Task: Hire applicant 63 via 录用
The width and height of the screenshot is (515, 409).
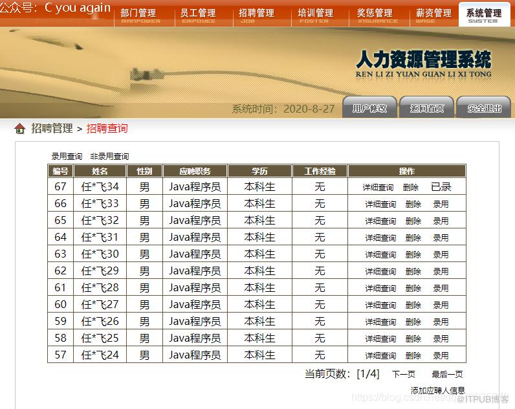Action: tap(441, 254)
